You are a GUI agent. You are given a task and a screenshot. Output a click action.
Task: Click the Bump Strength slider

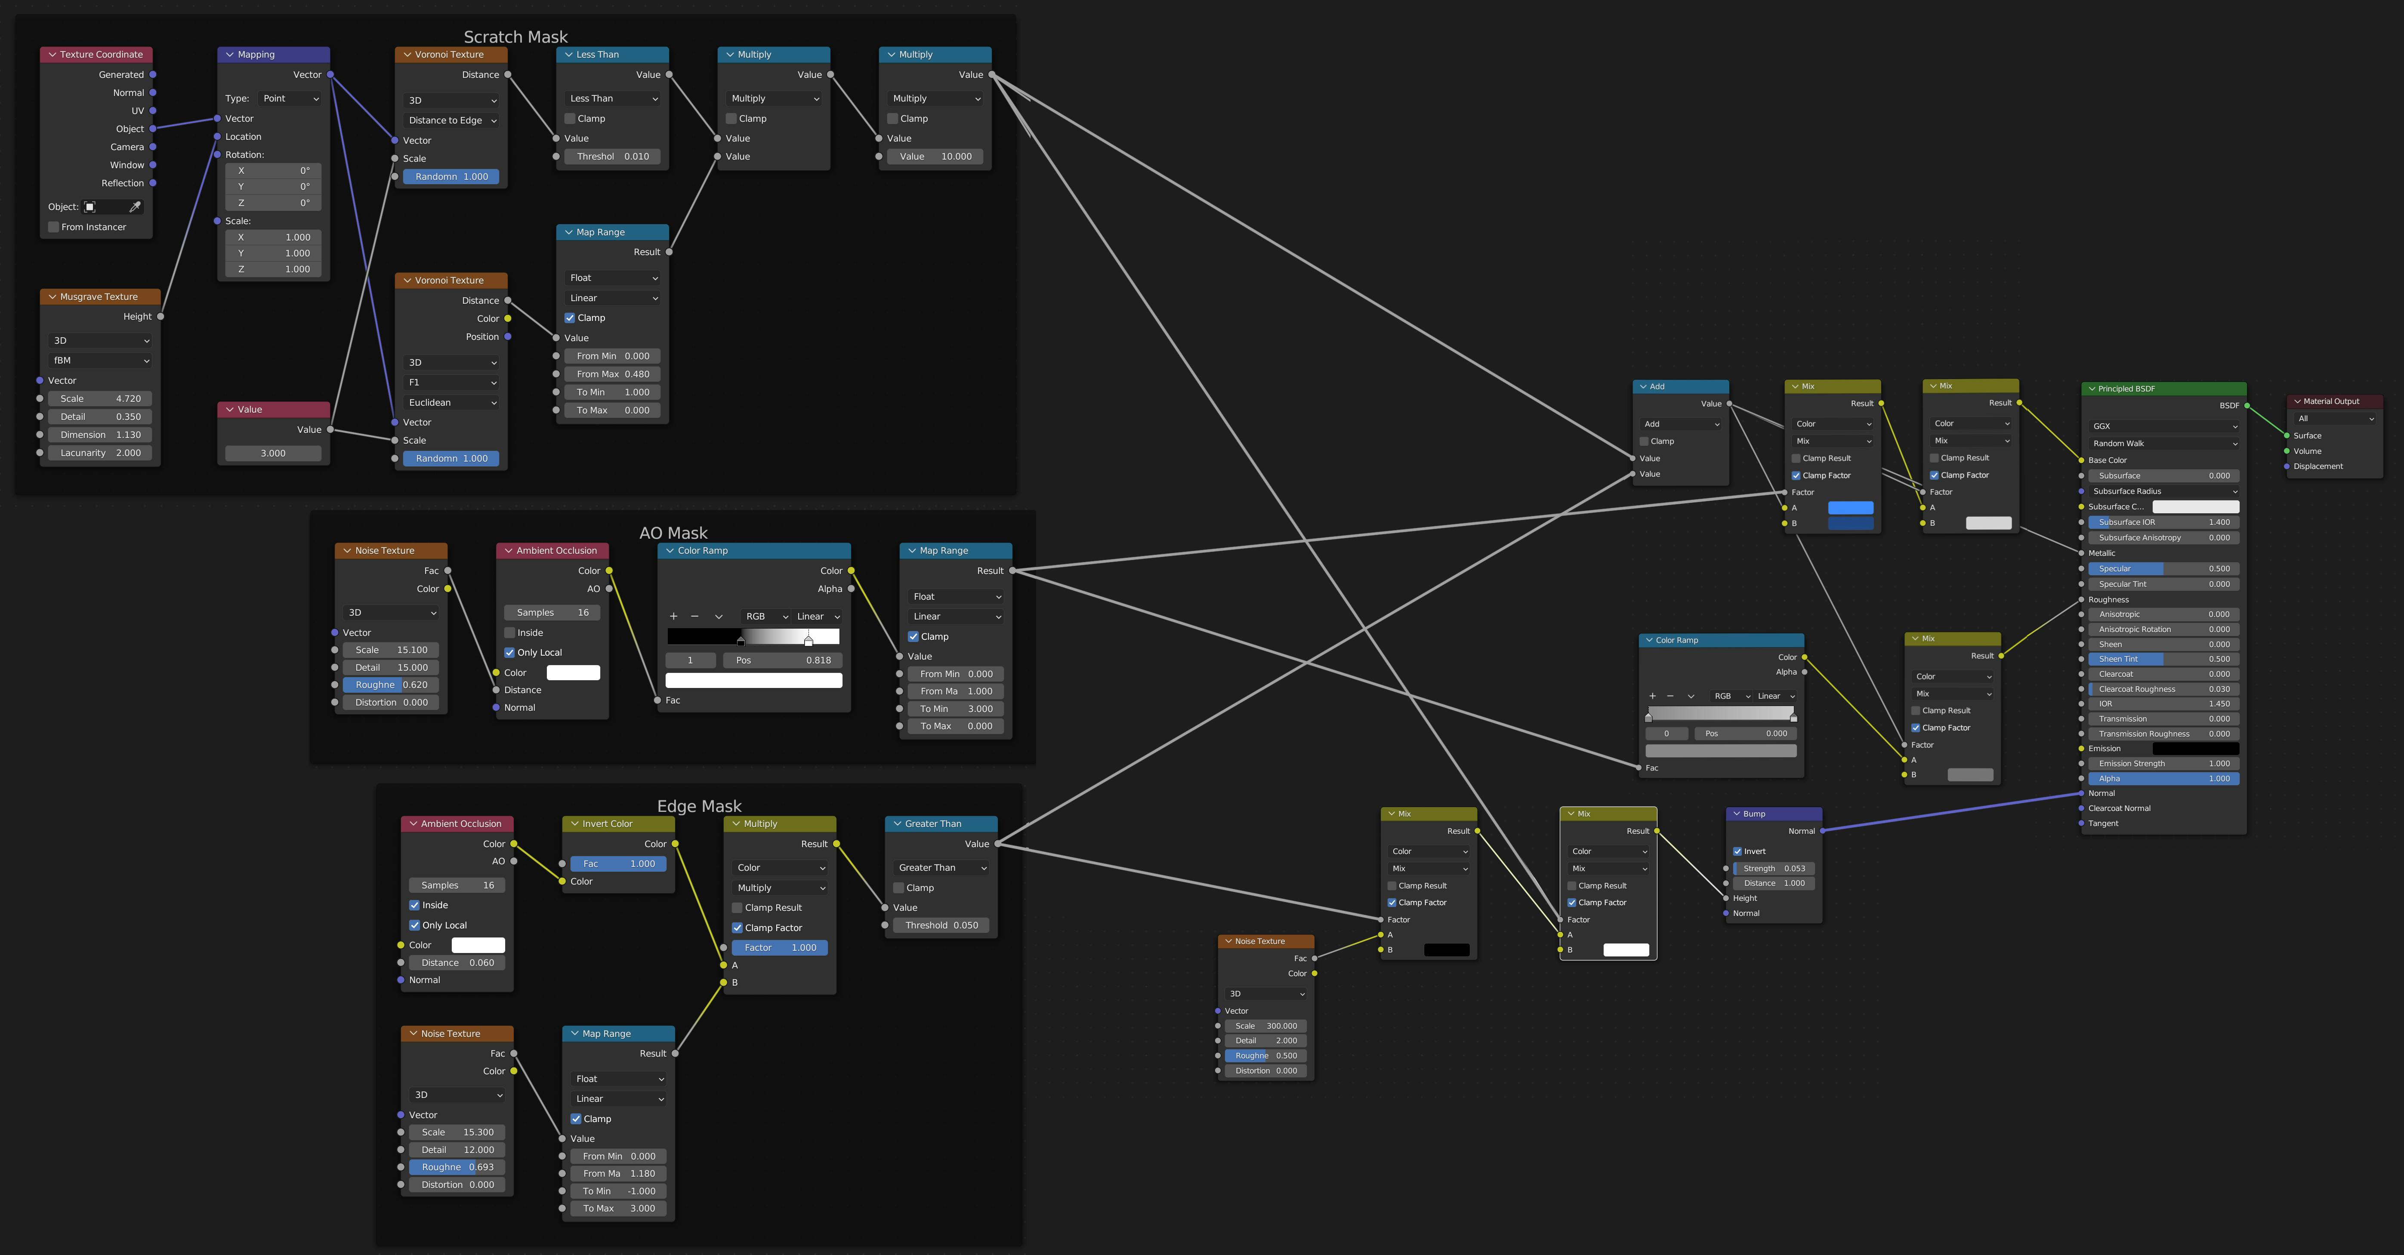1773,869
